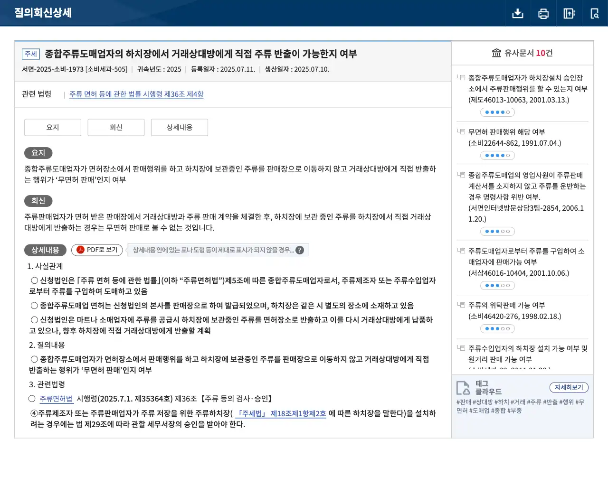Click similarity dots under 제도46013-10063 document
Viewport: 608px width, 486px height.
(x=497, y=112)
